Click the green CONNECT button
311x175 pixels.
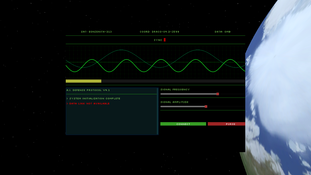point(183,124)
